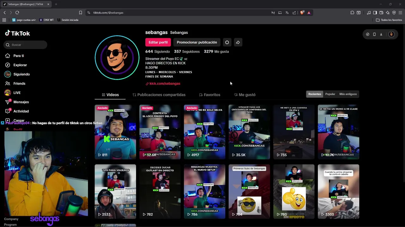Image resolution: width=405 pixels, height=227 pixels.
Task: Open Se metio un mono video
Action: [x=339, y=132]
